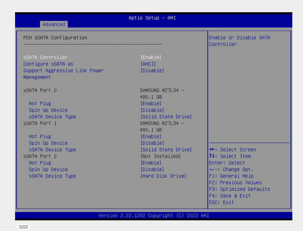The width and height of the screenshot is (303, 231).
Task: Click the SAMSUNG MZ7L34 drive on Port 1
Action: point(162,127)
